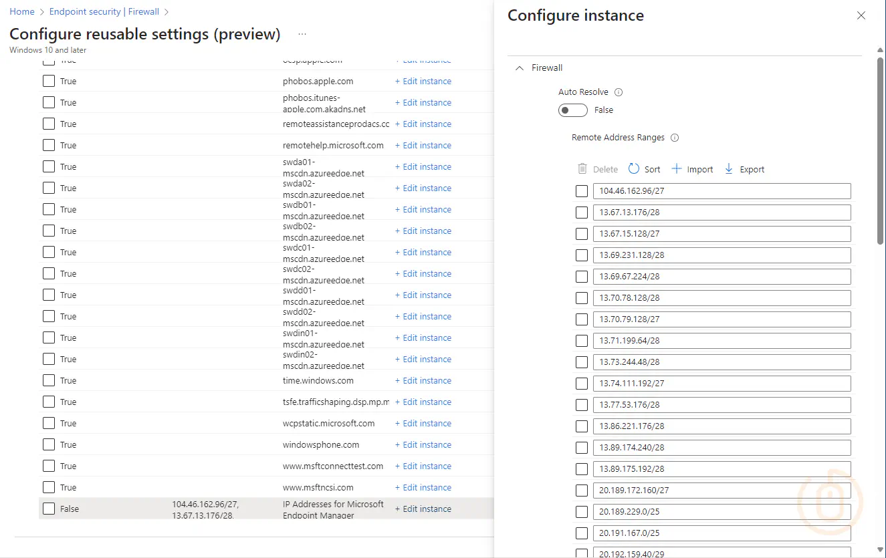Click the Delete trash icon
Image resolution: width=886 pixels, height=558 pixels.
point(582,169)
